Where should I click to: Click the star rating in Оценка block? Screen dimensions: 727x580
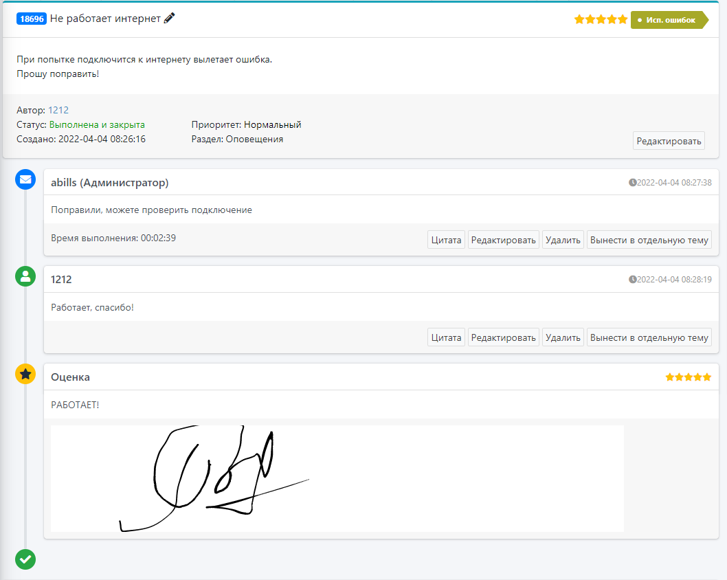coord(688,377)
